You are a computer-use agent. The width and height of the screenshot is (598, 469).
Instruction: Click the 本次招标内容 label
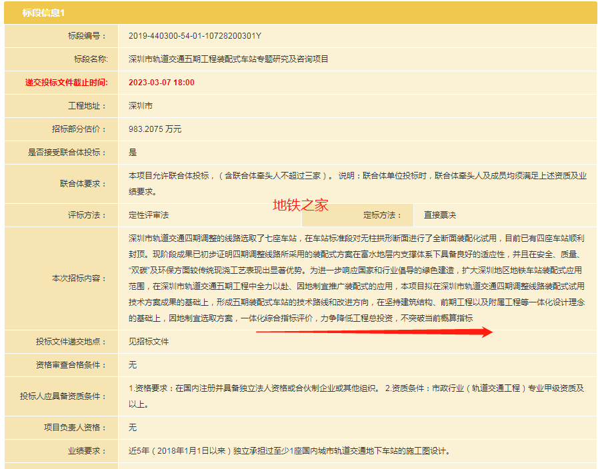[x=79, y=278]
